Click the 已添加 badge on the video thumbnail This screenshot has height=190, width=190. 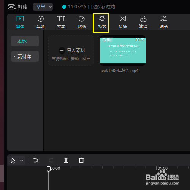pyautogui.click(x=108, y=40)
